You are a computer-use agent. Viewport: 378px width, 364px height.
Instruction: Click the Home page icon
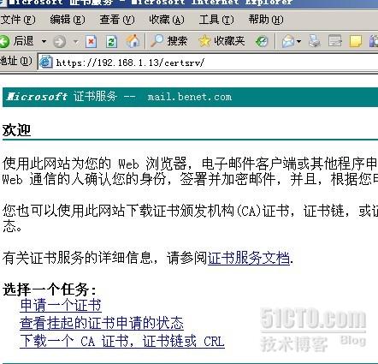133,41
